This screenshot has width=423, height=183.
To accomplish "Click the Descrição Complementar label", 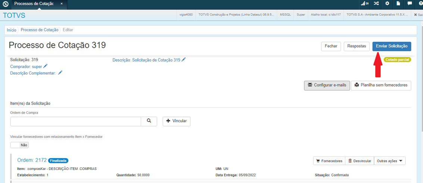I will click(33, 73).
